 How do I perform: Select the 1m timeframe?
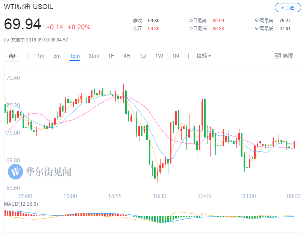click(x=41, y=56)
